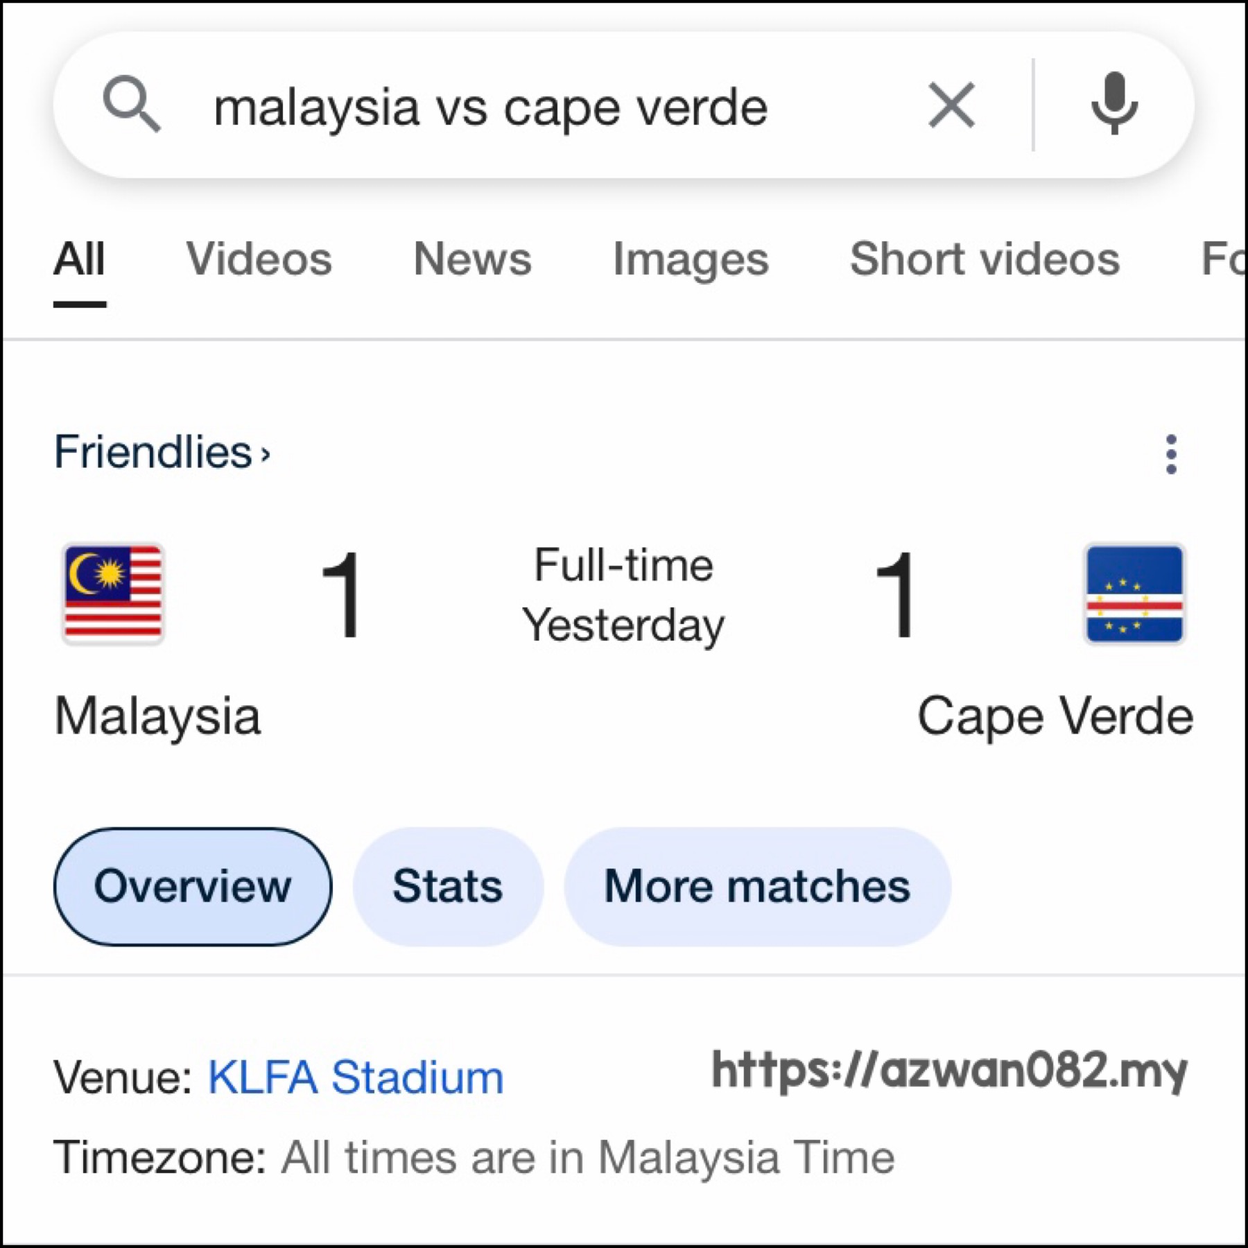Switch to the Videos tab
This screenshot has width=1248, height=1248.
pyautogui.click(x=259, y=259)
